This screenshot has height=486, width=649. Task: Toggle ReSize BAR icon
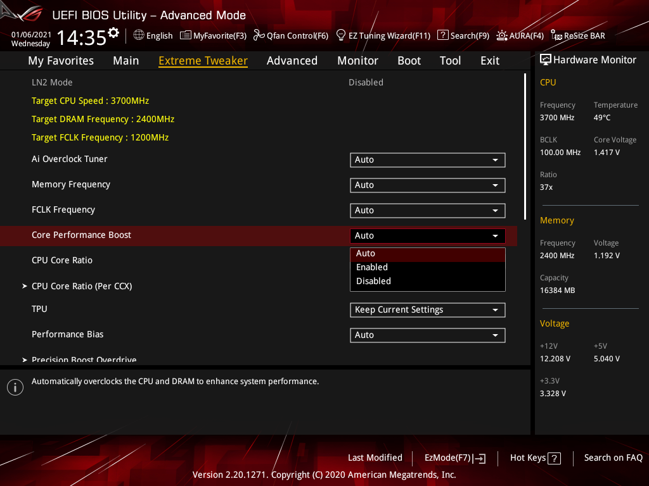556,35
